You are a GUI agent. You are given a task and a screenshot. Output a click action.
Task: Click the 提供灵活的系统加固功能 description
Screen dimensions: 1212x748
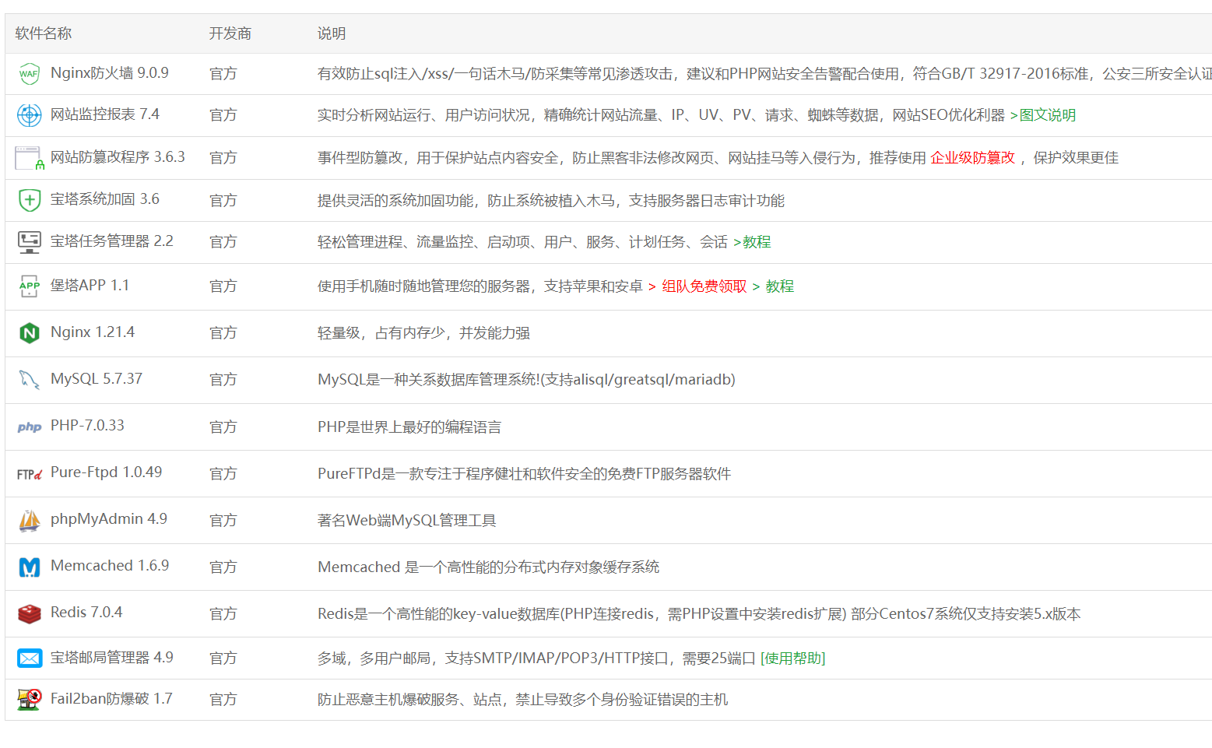coord(550,201)
